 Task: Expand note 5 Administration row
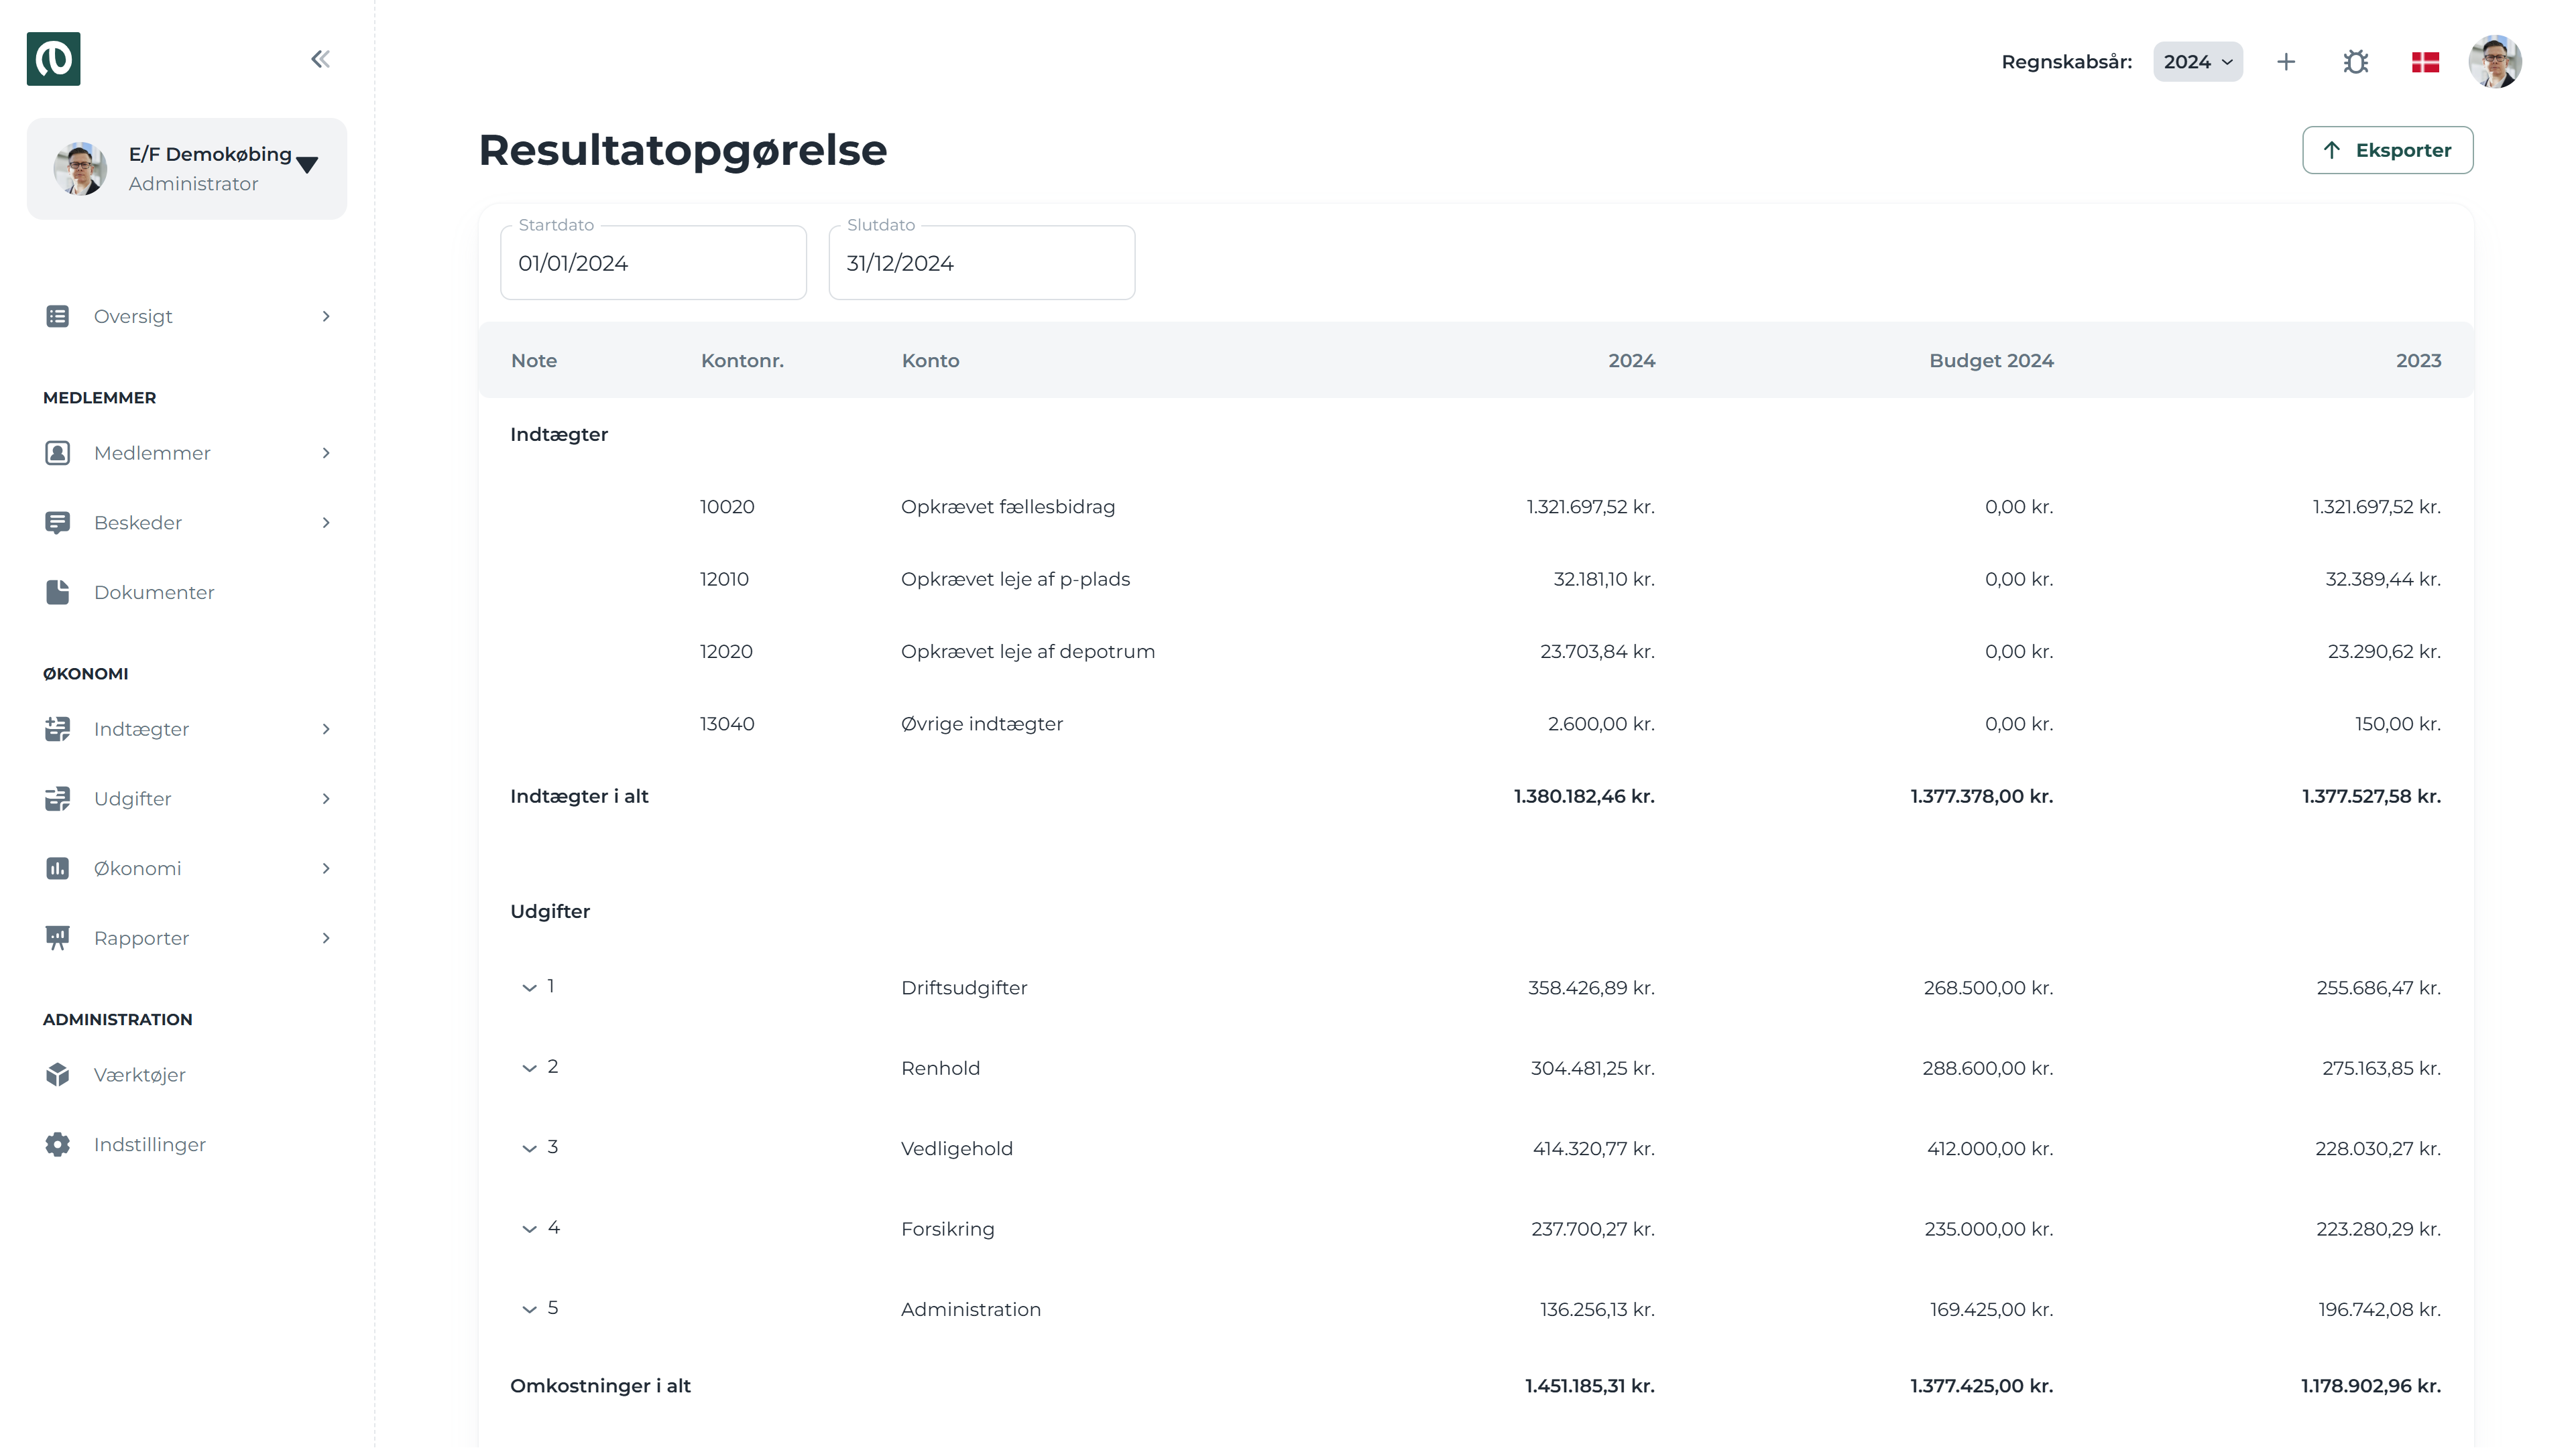529,1309
